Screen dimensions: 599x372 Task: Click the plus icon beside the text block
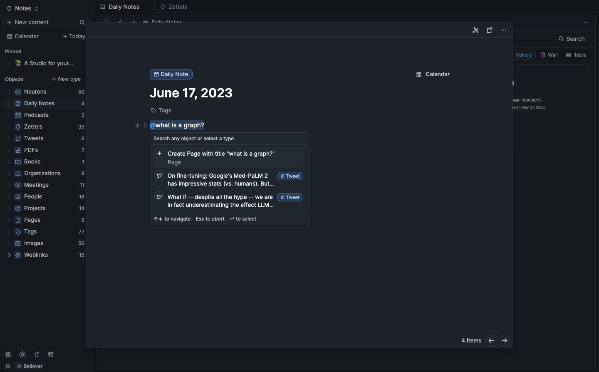pyautogui.click(x=138, y=125)
